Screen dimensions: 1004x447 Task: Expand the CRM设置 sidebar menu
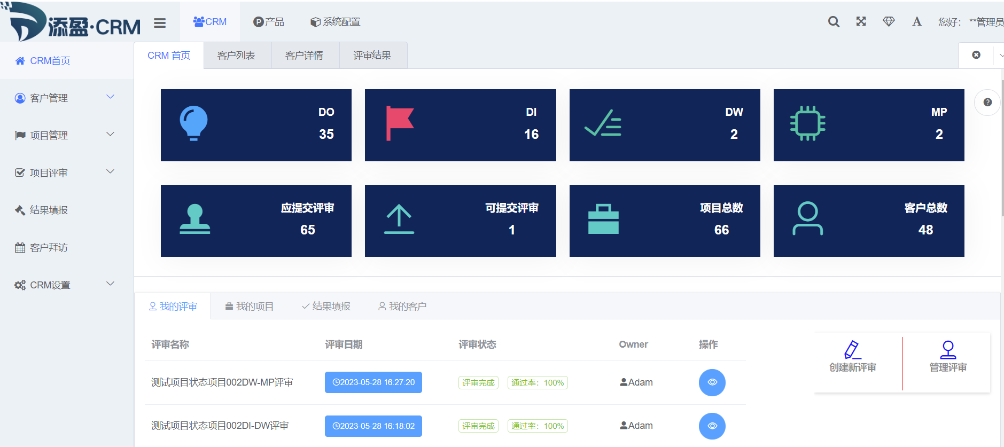(x=67, y=285)
